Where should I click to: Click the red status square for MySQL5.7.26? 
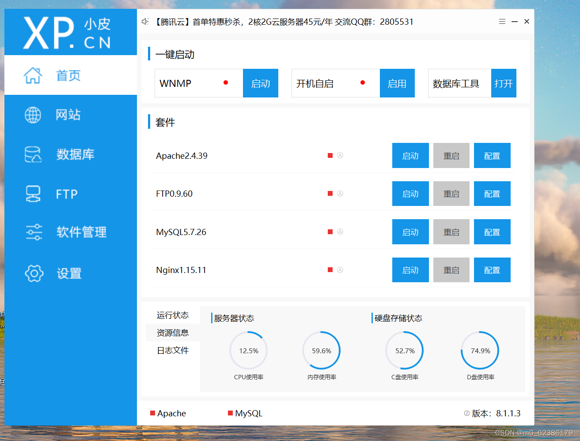point(330,232)
